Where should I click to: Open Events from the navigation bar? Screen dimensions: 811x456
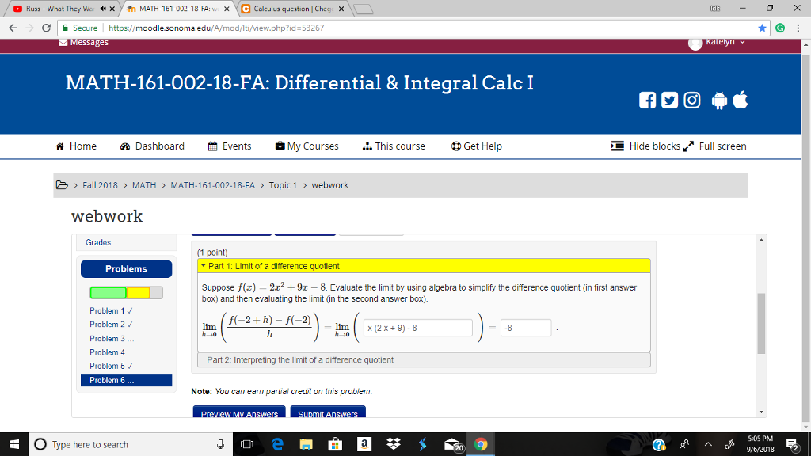tap(230, 146)
